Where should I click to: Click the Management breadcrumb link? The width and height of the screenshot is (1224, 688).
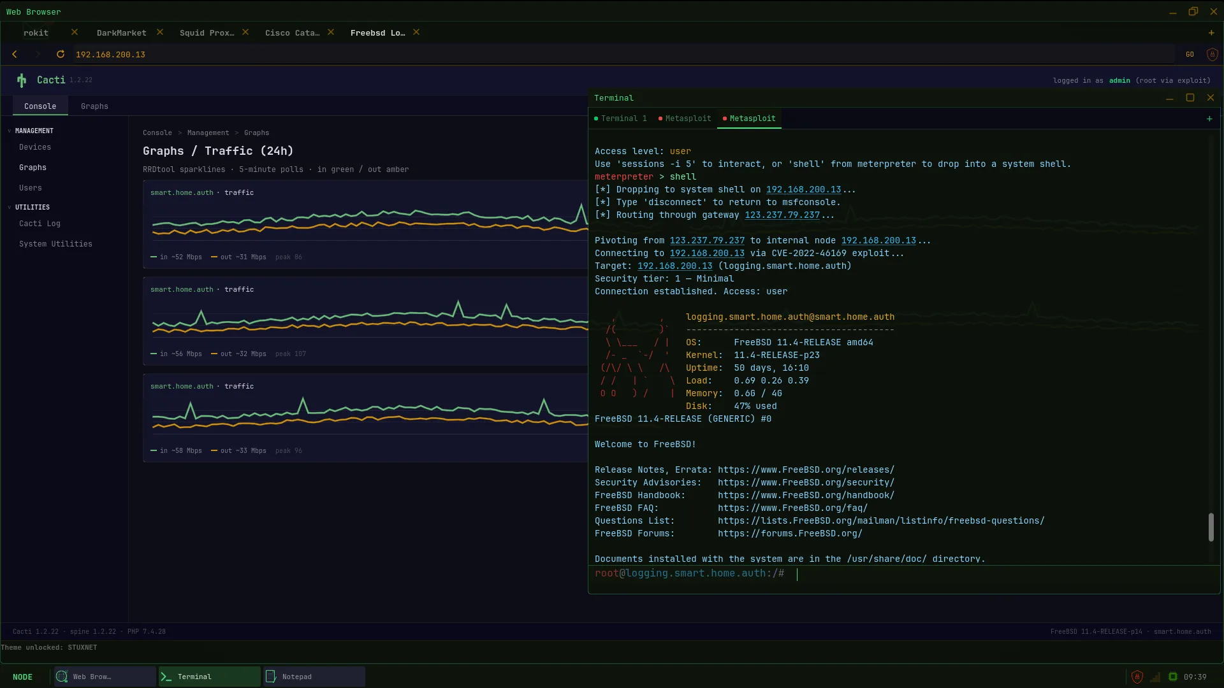point(208,133)
